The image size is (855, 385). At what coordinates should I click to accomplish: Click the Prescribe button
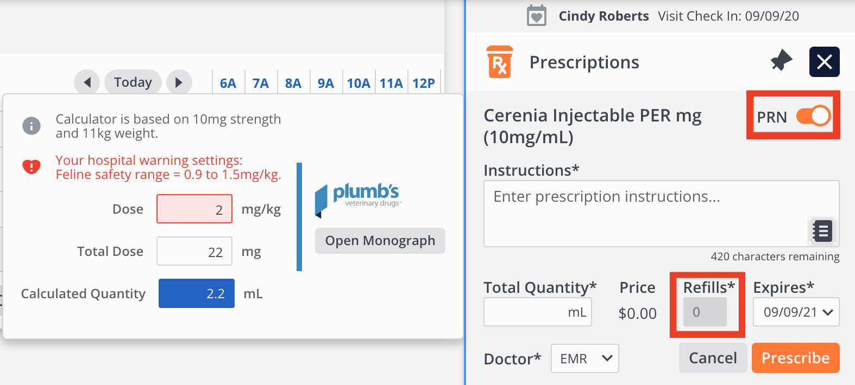click(x=795, y=358)
